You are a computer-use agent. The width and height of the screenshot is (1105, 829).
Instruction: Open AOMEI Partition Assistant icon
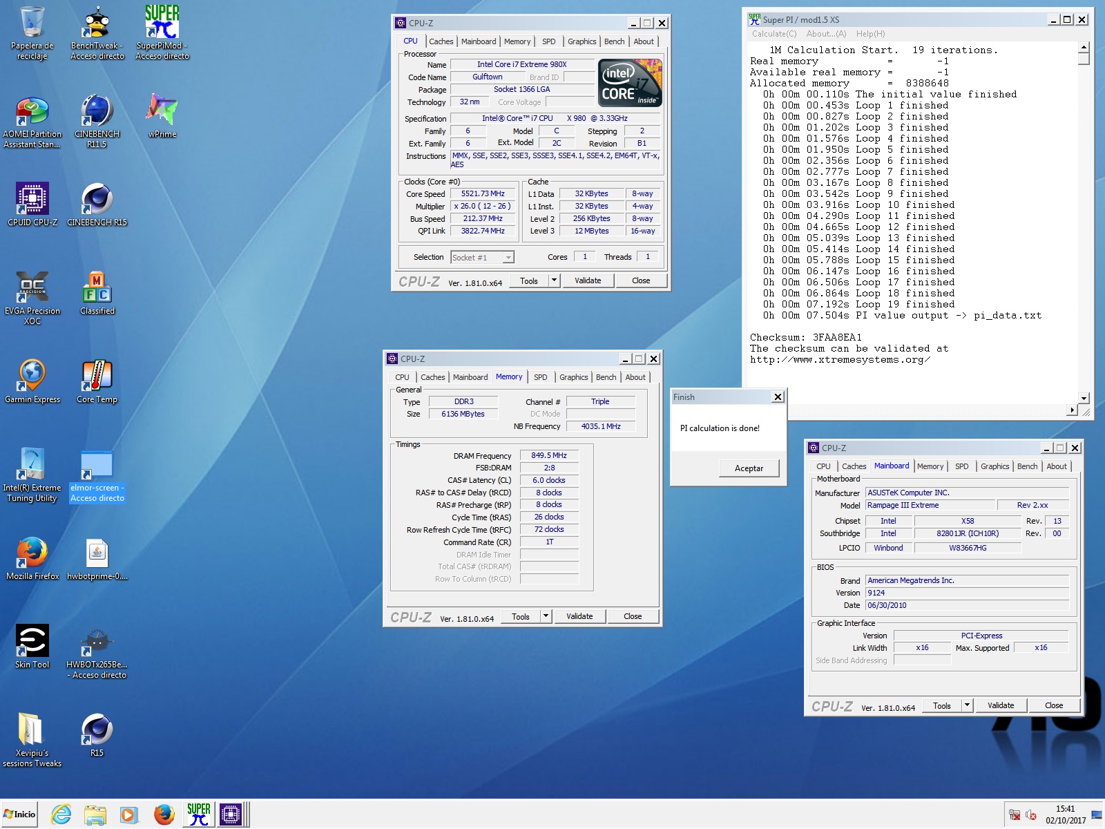click(32, 121)
